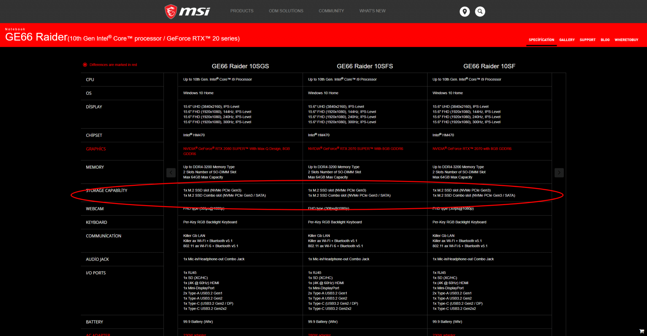Select the GE66 Raider 10SFS column header
The width and height of the screenshot is (647, 336).
pos(365,66)
